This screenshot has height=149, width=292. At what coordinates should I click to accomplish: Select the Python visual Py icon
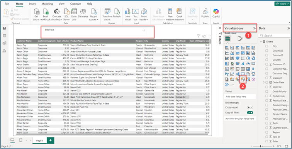227,74
